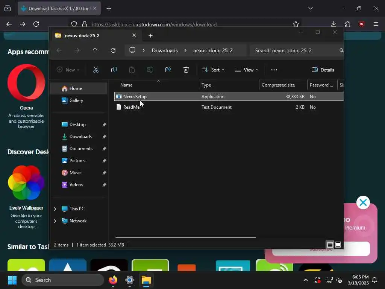Open Firefox from the taskbar
Image resolution: width=385 pixels, height=289 pixels.
point(113,280)
